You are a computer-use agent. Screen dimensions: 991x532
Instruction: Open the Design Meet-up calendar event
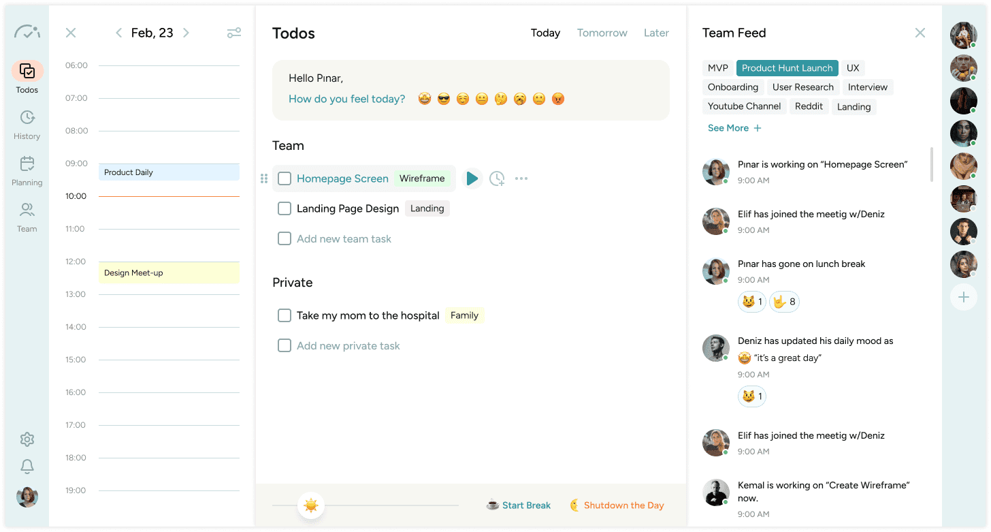(x=169, y=273)
